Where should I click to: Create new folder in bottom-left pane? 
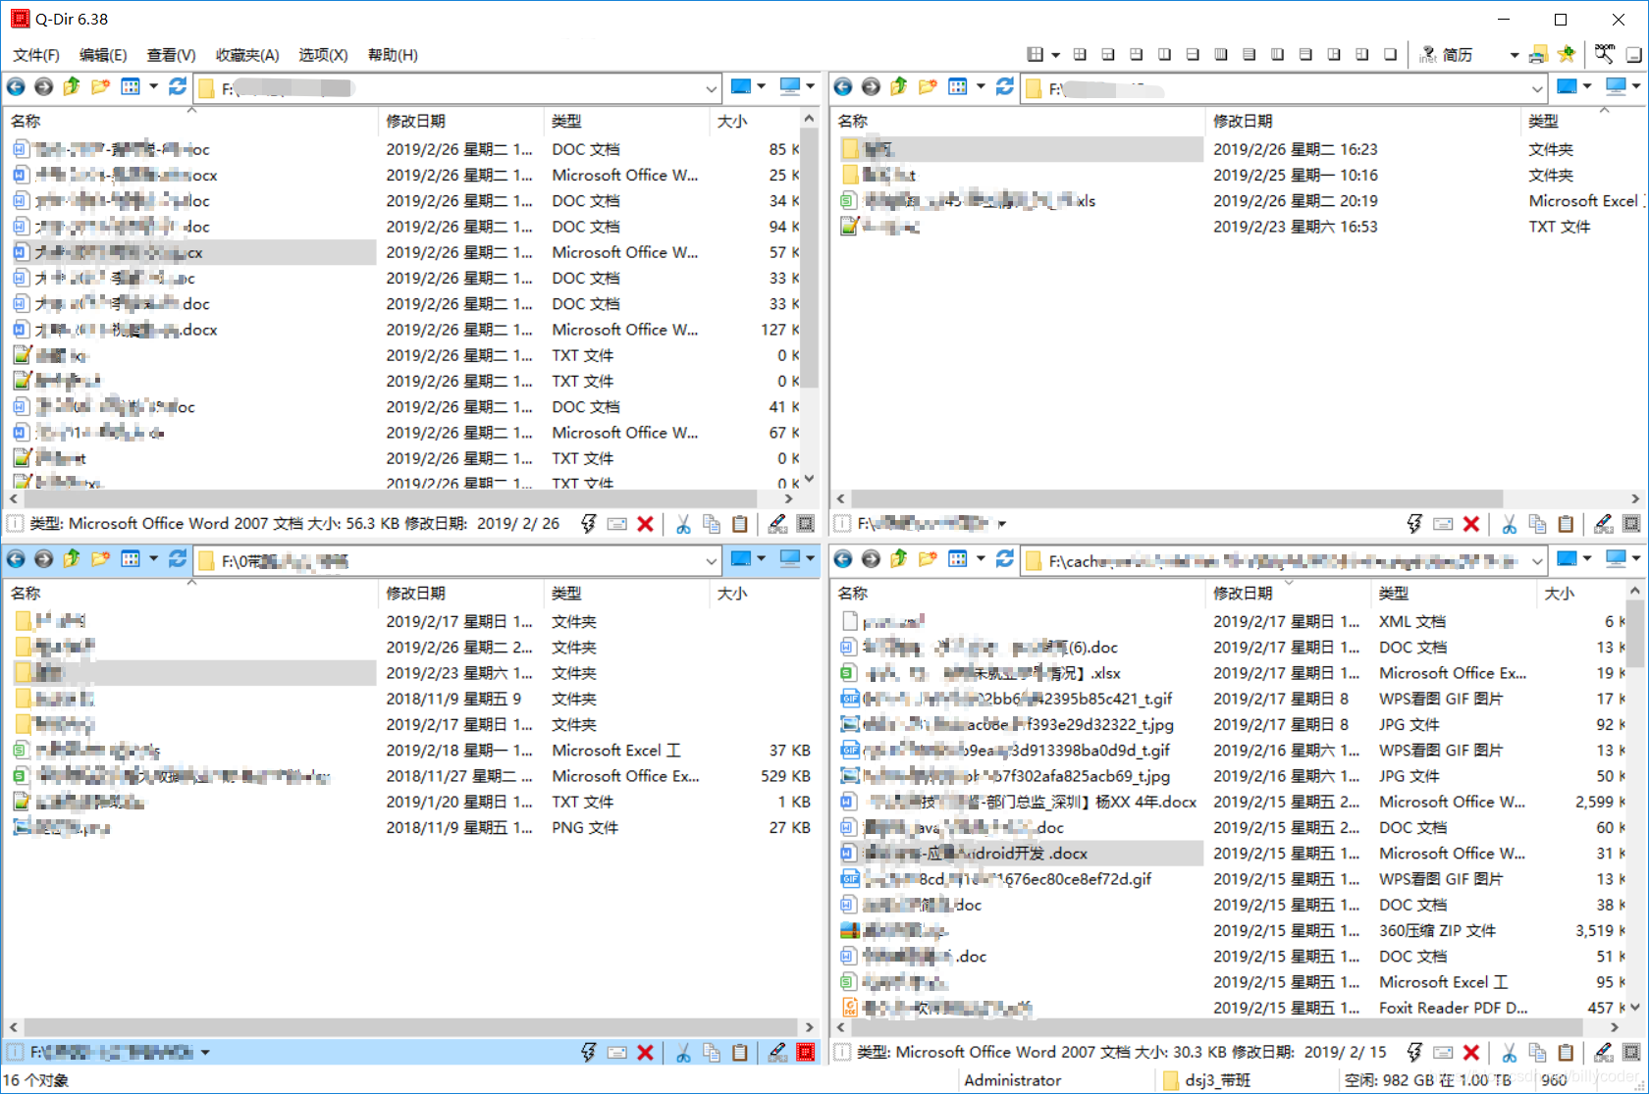(100, 559)
